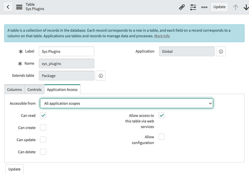Go to previous record with up arrow

point(235,7)
